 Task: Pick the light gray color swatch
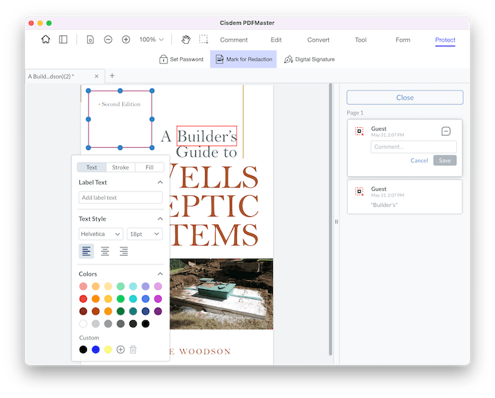click(95, 324)
